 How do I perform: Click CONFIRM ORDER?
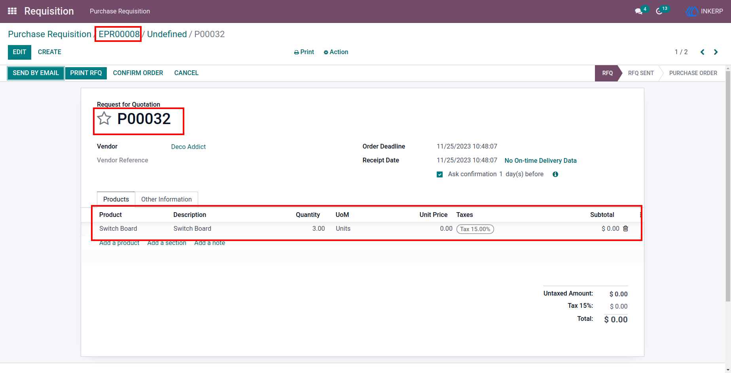[x=138, y=73]
